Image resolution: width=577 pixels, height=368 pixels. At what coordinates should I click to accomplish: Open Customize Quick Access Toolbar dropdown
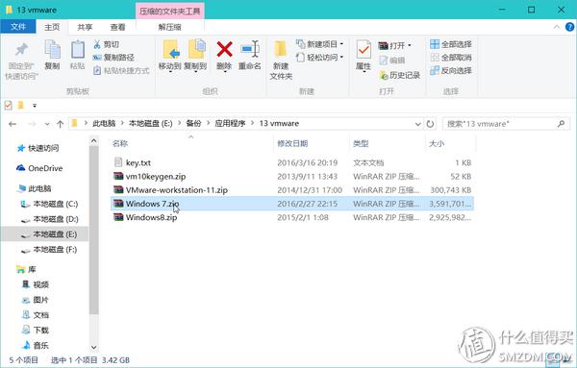pos(35,106)
